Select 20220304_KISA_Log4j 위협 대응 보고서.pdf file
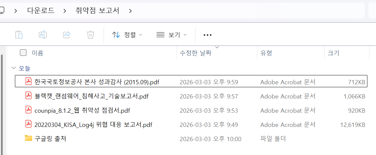This screenshot has height=155, width=376. point(93,125)
